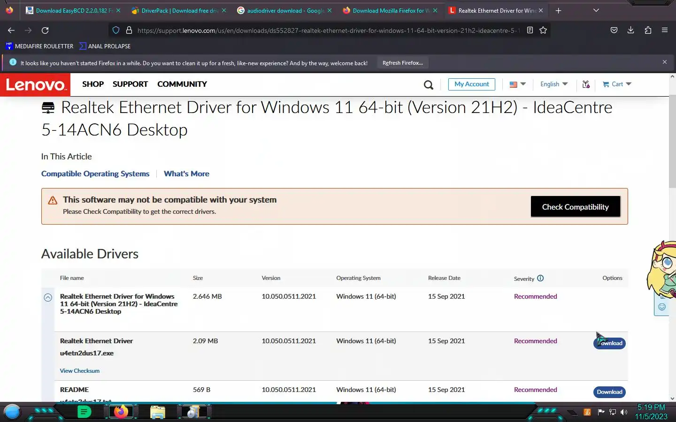Click the Firefox taskbar icon
Screen dimensions: 676x422
coord(121,412)
